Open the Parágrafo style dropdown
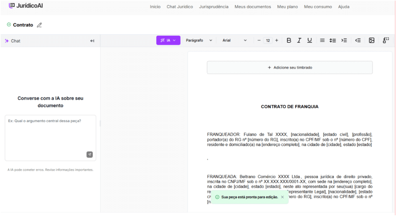396x216 pixels. click(x=199, y=40)
